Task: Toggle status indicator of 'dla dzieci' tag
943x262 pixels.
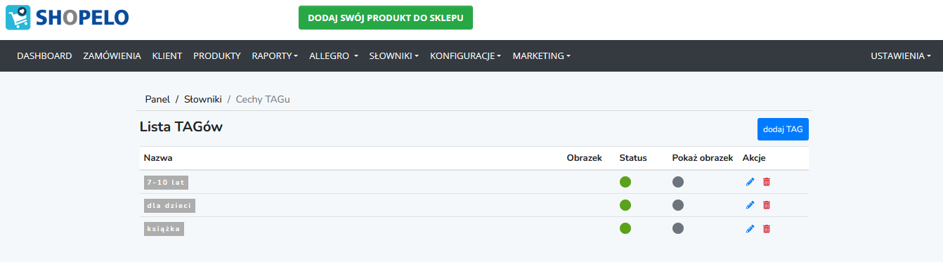Action: 625,205
